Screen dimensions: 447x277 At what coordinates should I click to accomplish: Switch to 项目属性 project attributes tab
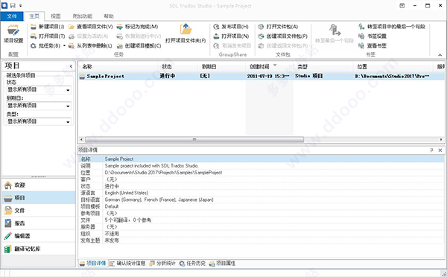pyautogui.click(x=222, y=264)
